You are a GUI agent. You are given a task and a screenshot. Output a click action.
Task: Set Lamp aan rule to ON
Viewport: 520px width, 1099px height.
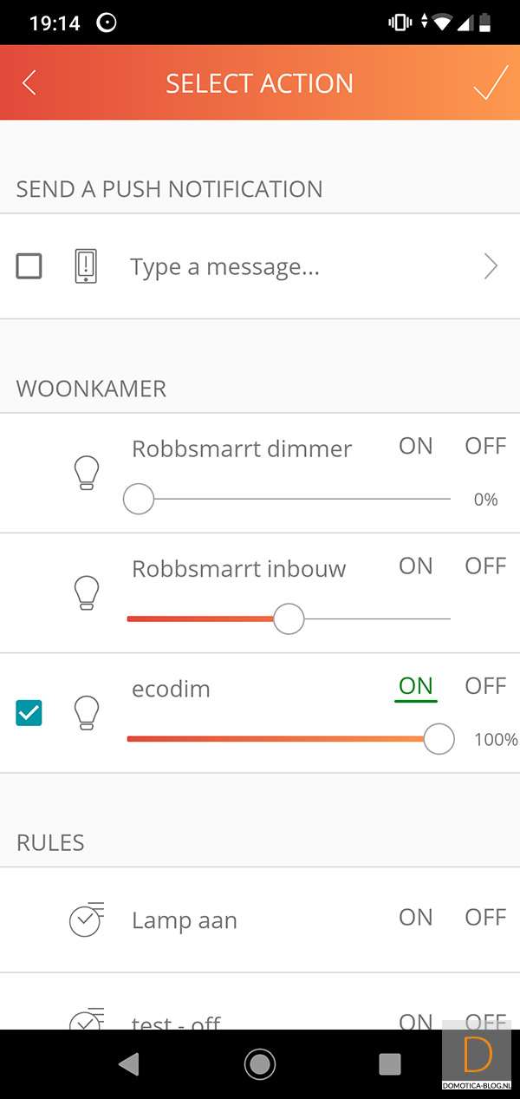click(x=415, y=918)
